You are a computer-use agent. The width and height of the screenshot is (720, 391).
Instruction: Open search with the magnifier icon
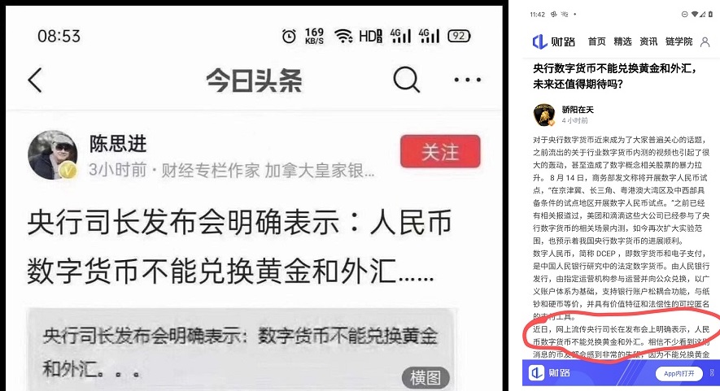point(407,80)
